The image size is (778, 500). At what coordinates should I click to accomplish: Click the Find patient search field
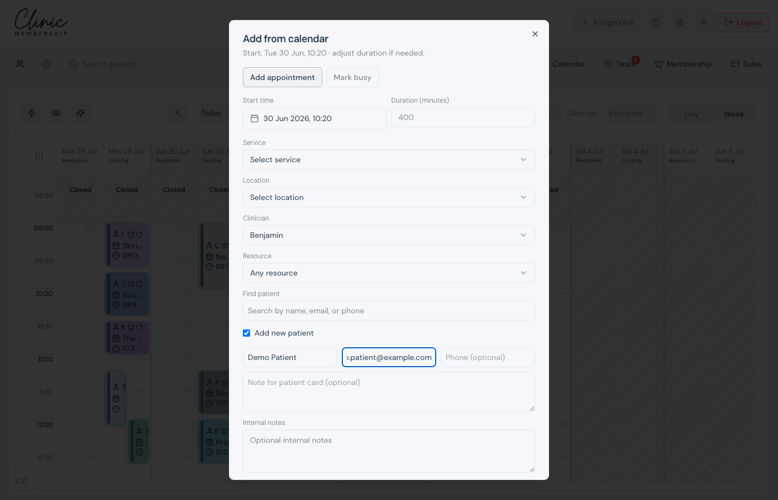coord(389,311)
